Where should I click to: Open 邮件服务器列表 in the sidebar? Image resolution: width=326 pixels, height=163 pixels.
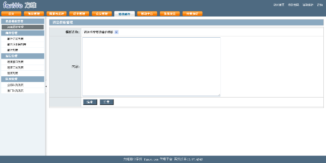click(x=23, y=44)
